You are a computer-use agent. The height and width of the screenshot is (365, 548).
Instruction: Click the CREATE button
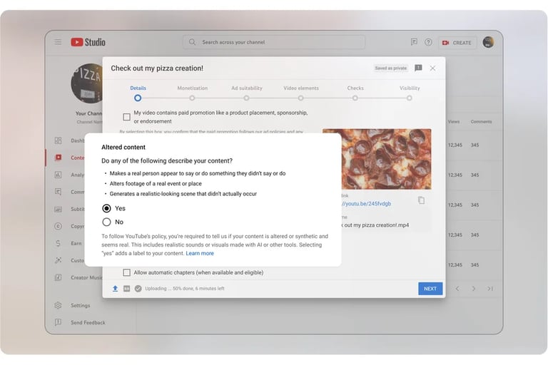(x=457, y=43)
